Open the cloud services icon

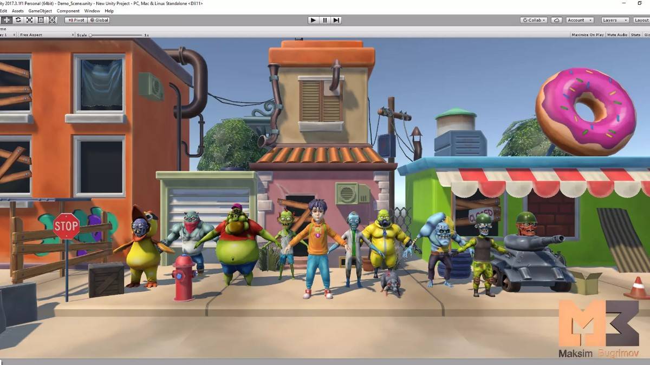tap(556, 20)
